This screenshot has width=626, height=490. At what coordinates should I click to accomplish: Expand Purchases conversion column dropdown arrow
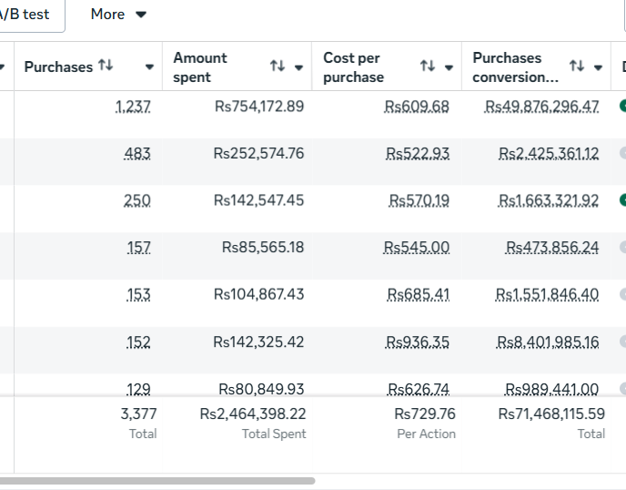598,67
